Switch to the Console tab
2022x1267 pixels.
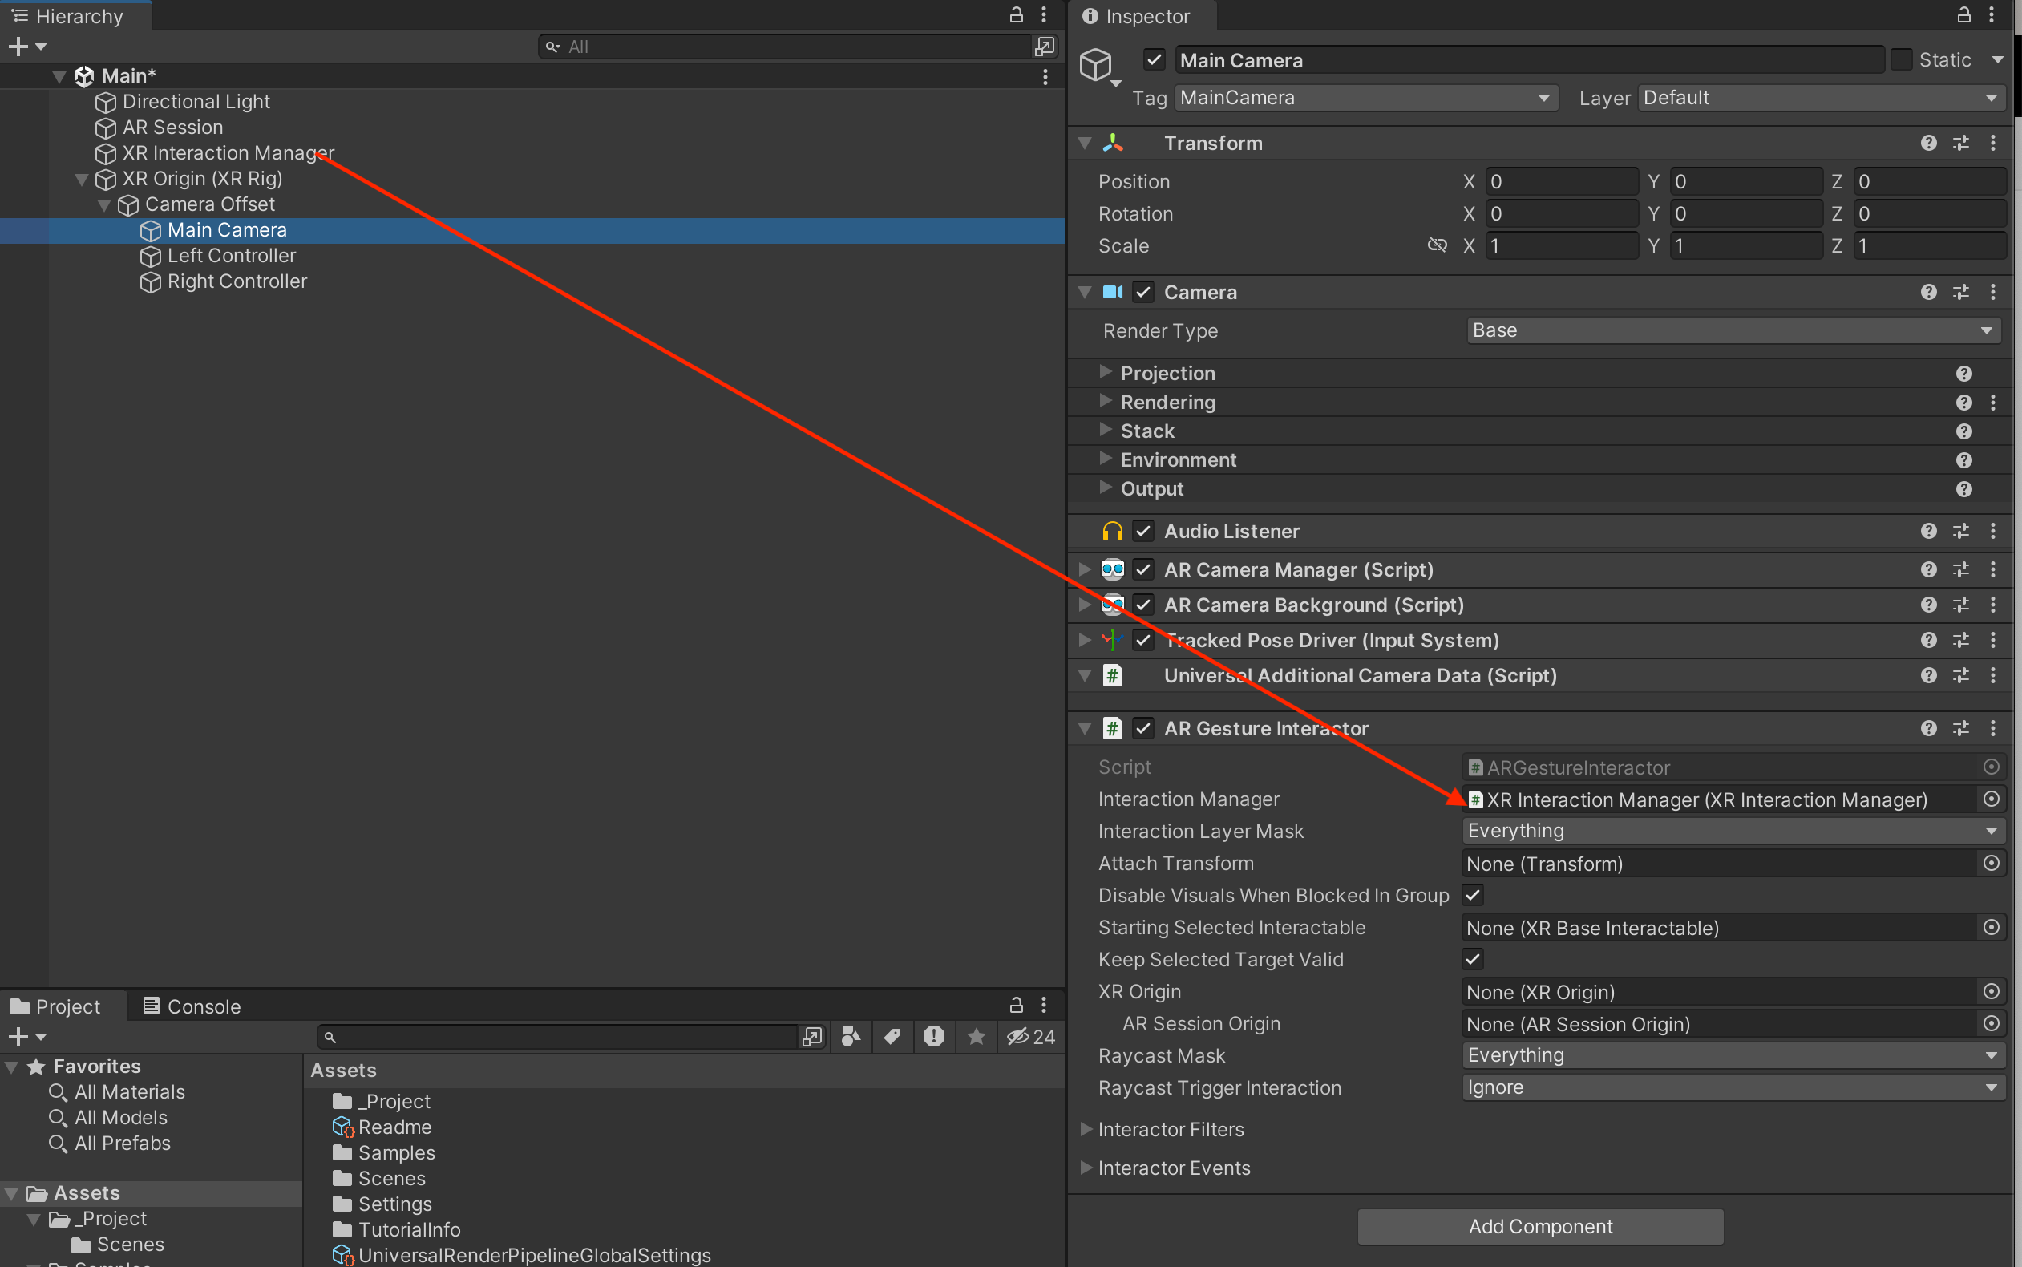pyautogui.click(x=192, y=1006)
